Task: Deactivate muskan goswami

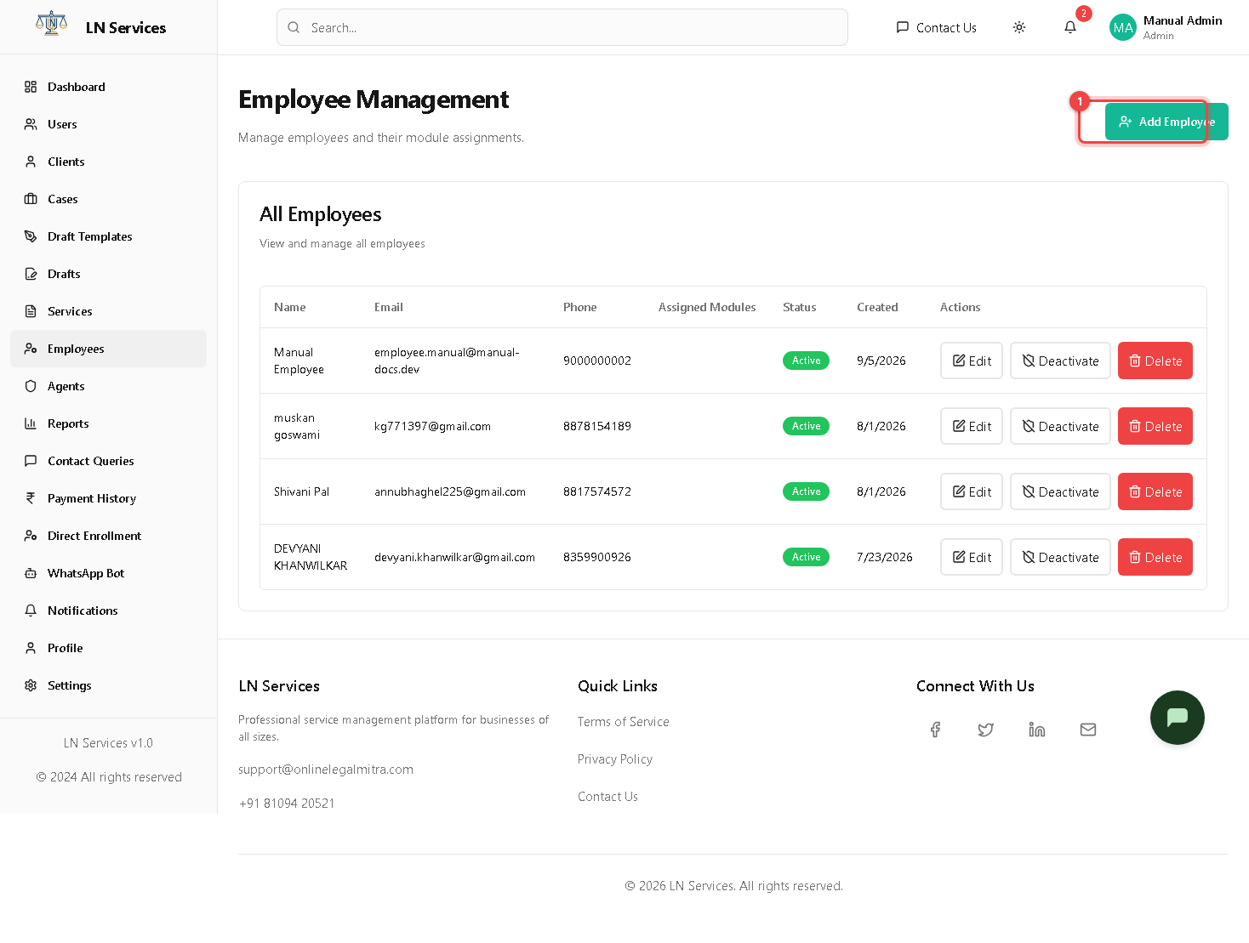Action: (x=1060, y=426)
